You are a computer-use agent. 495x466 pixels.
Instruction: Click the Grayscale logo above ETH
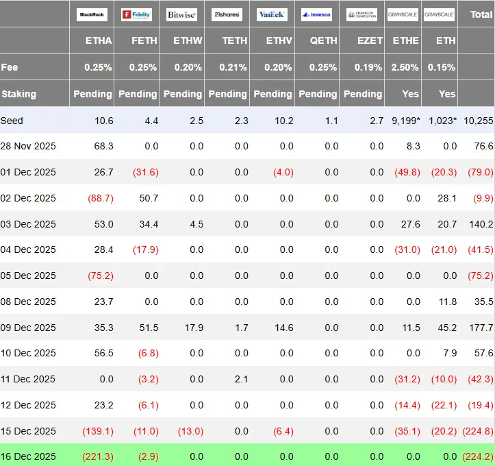439,14
